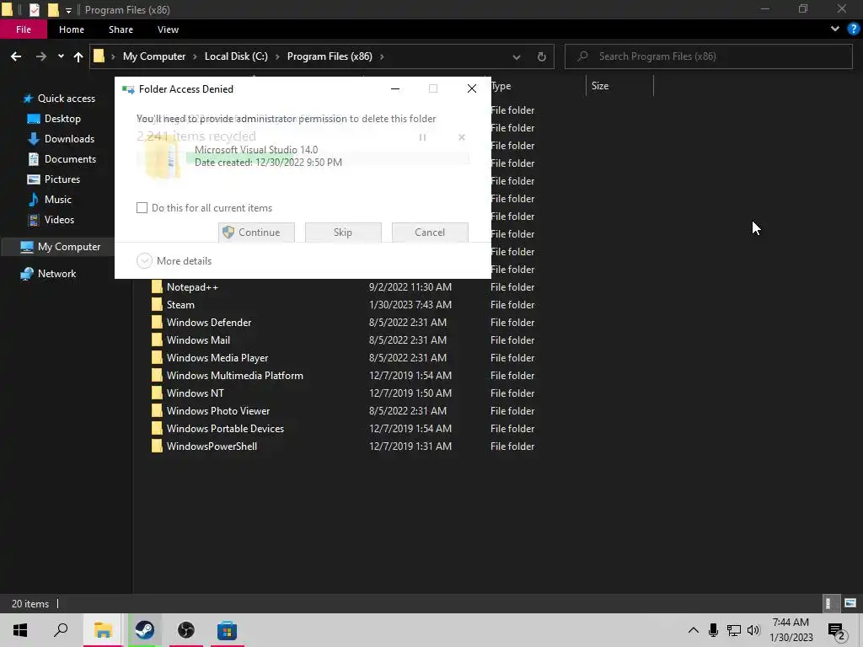Screen dimensions: 863x647
Task: Open the View ribbon tab
Action: click(x=168, y=29)
